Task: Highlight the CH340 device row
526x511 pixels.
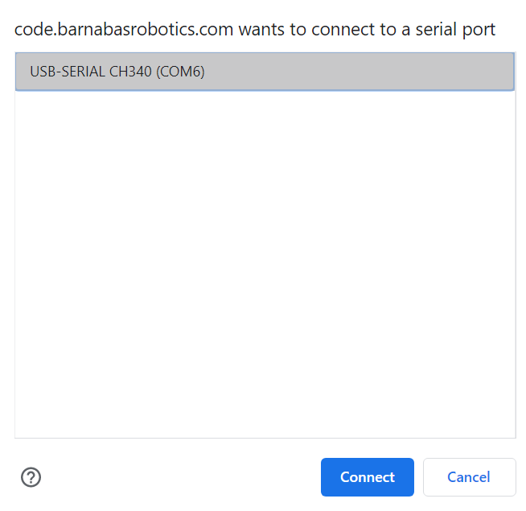Action: pos(265,72)
